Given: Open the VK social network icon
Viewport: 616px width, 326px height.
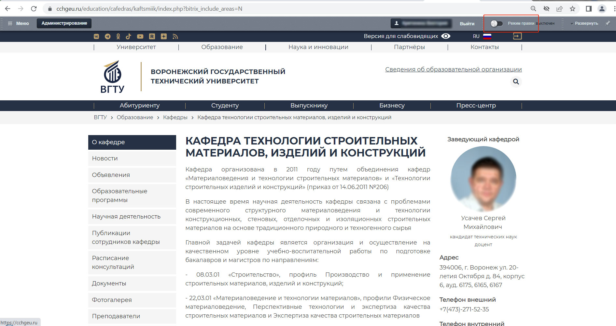Looking at the screenshot, I should (96, 36).
